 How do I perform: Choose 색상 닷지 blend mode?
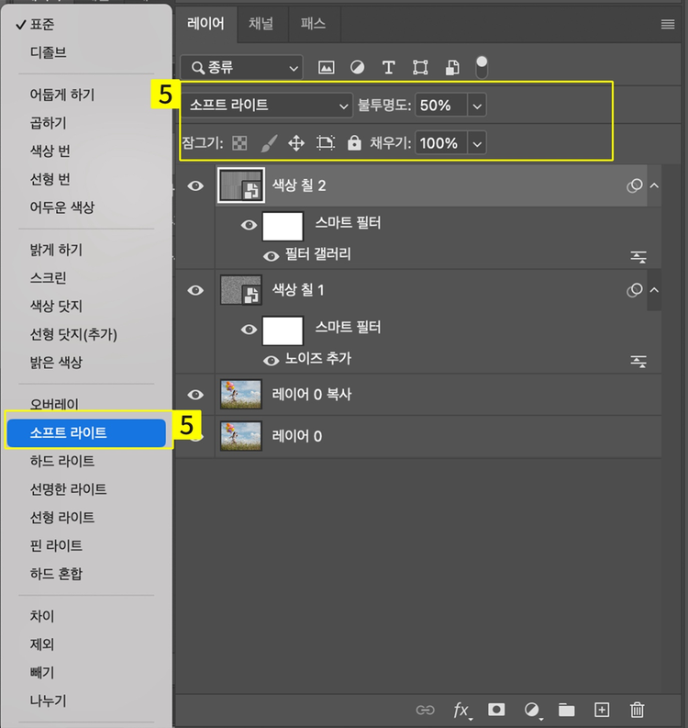tap(56, 306)
